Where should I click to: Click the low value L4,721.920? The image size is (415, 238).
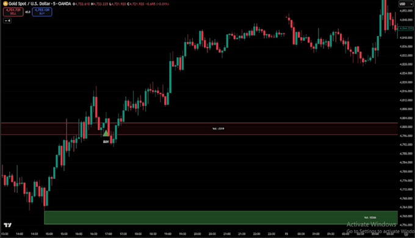pyautogui.click(x=118, y=4)
